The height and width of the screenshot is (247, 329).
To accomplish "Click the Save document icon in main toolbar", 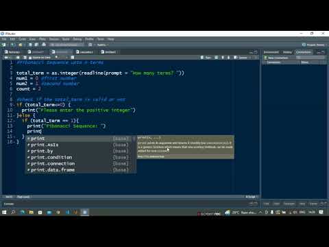I will coord(30,45).
